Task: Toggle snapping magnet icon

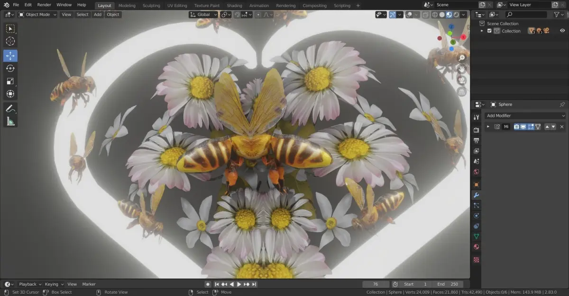Action: pos(238,15)
